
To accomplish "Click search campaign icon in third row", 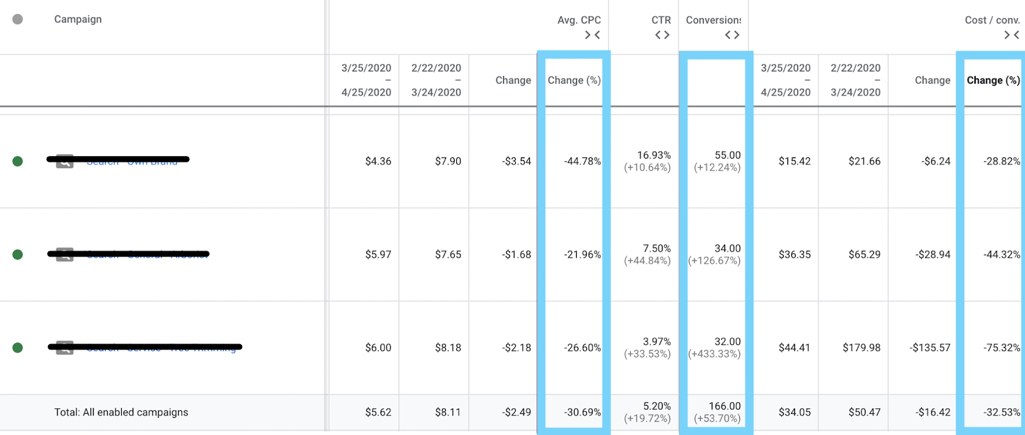I will tap(65, 348).
